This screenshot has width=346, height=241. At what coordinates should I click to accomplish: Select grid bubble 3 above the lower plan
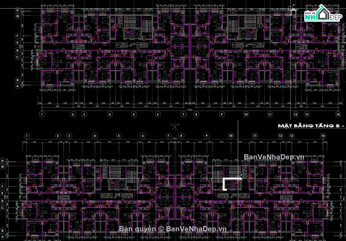tap(69, 136)
